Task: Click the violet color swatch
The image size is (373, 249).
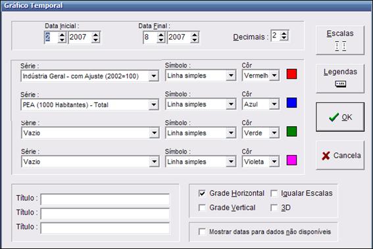Action: click(291, 160)
